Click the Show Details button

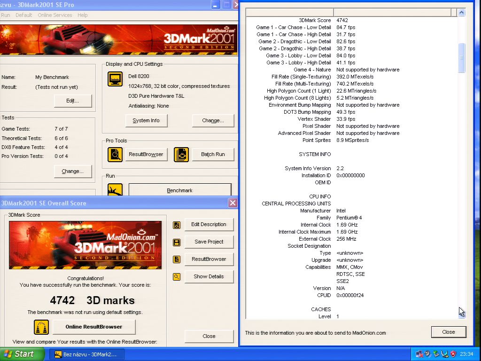209,276
